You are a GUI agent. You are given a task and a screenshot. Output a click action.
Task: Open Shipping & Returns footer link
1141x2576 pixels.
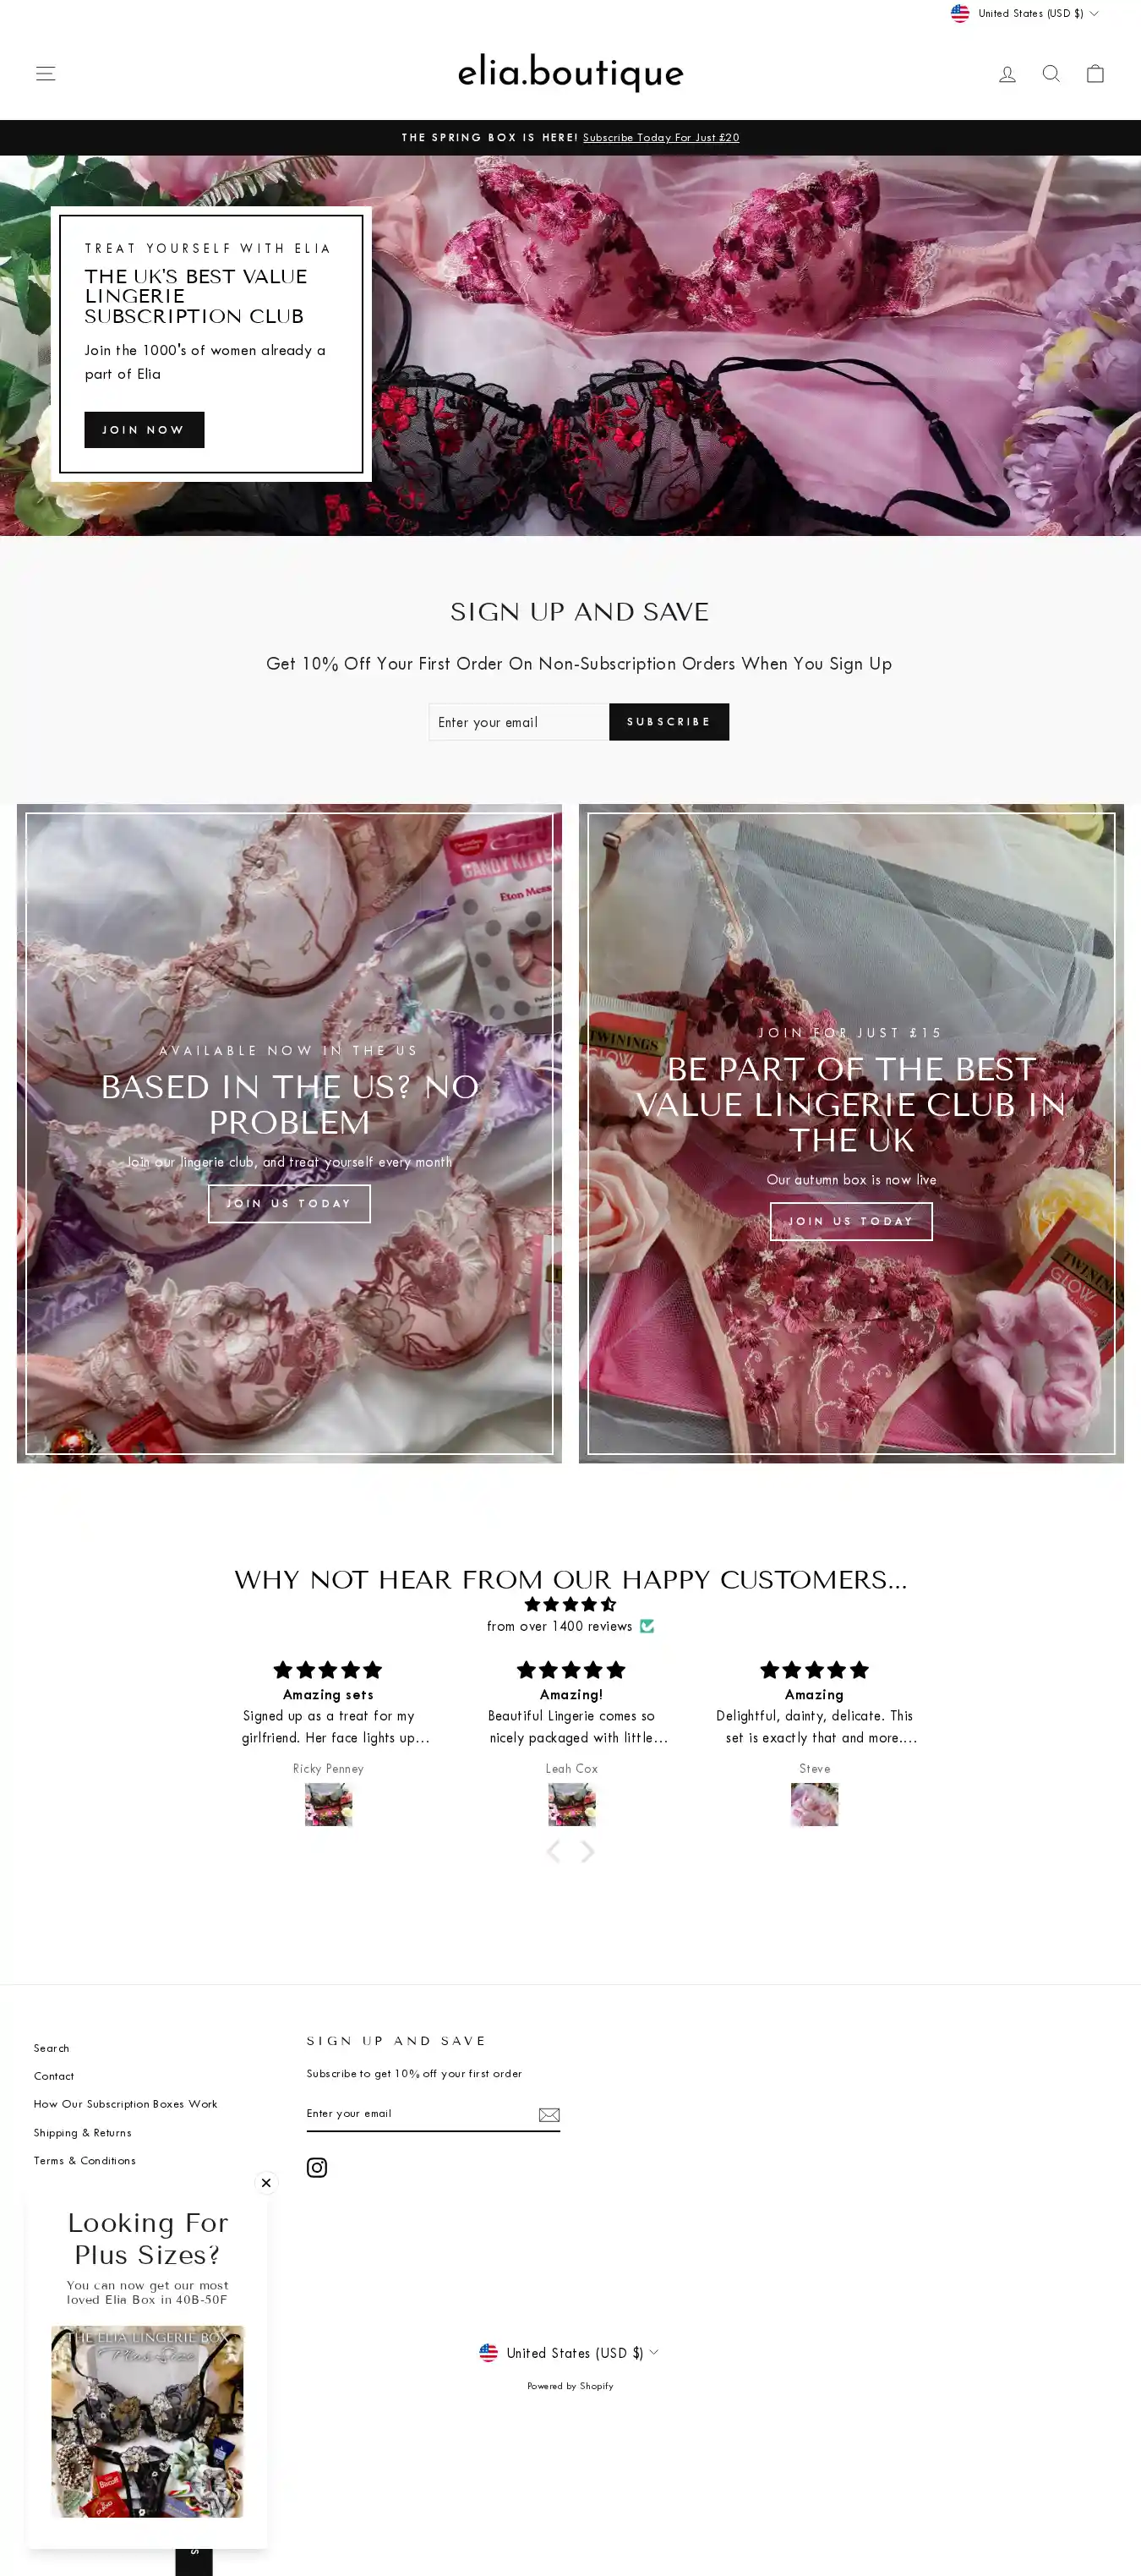(x=82, y=2132)
